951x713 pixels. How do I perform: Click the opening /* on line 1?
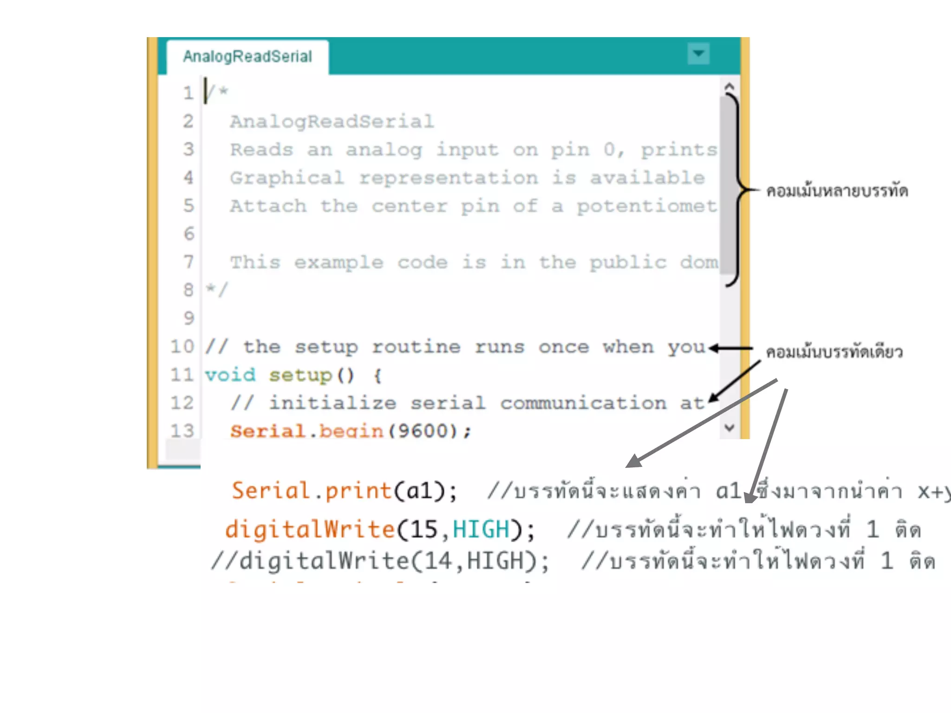(x=217, y=92)
